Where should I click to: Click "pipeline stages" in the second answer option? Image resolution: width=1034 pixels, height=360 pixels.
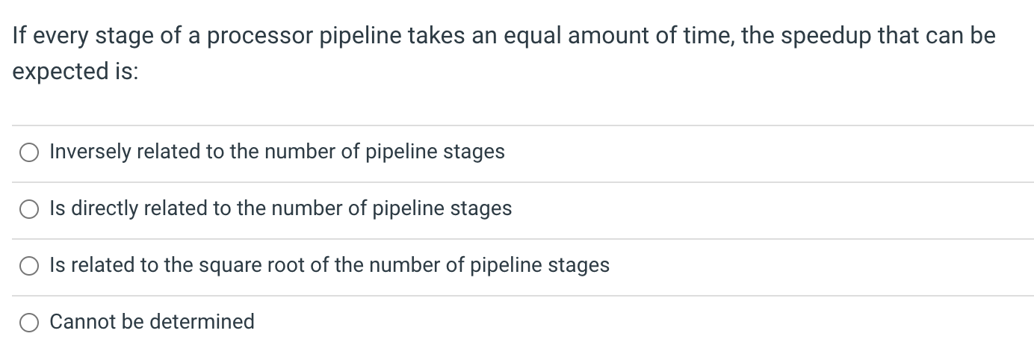tap(442, 208)
